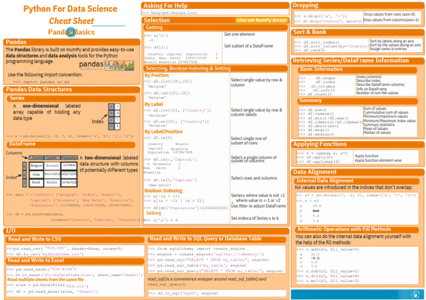
Task: Click the help(pd.Series.loc) code line
Action: (169, 13)
